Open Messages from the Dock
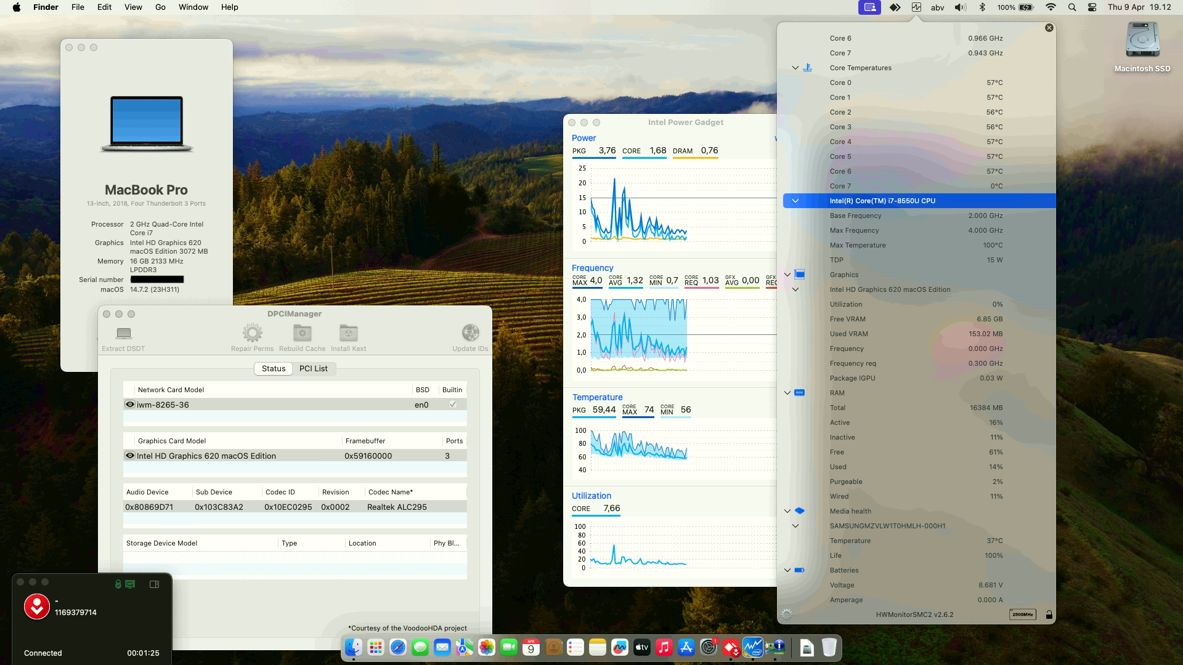1183x665 pixels. [420, 647]
